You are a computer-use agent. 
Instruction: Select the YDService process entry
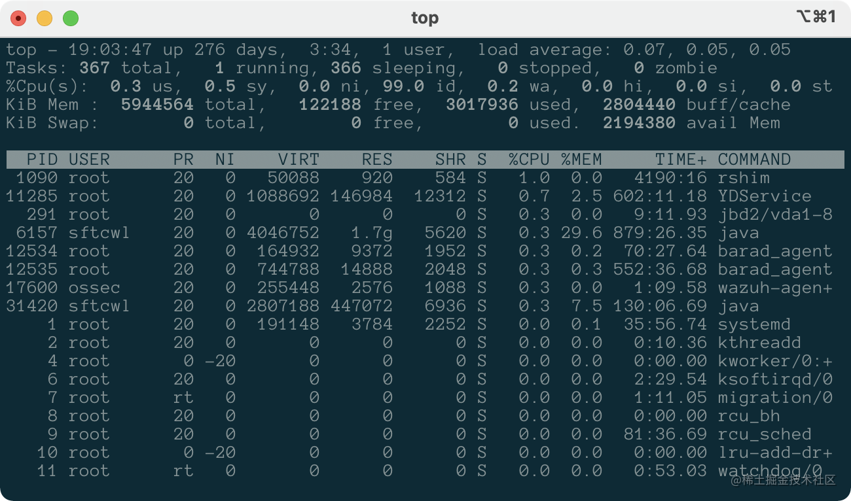(x=765, y=196)
